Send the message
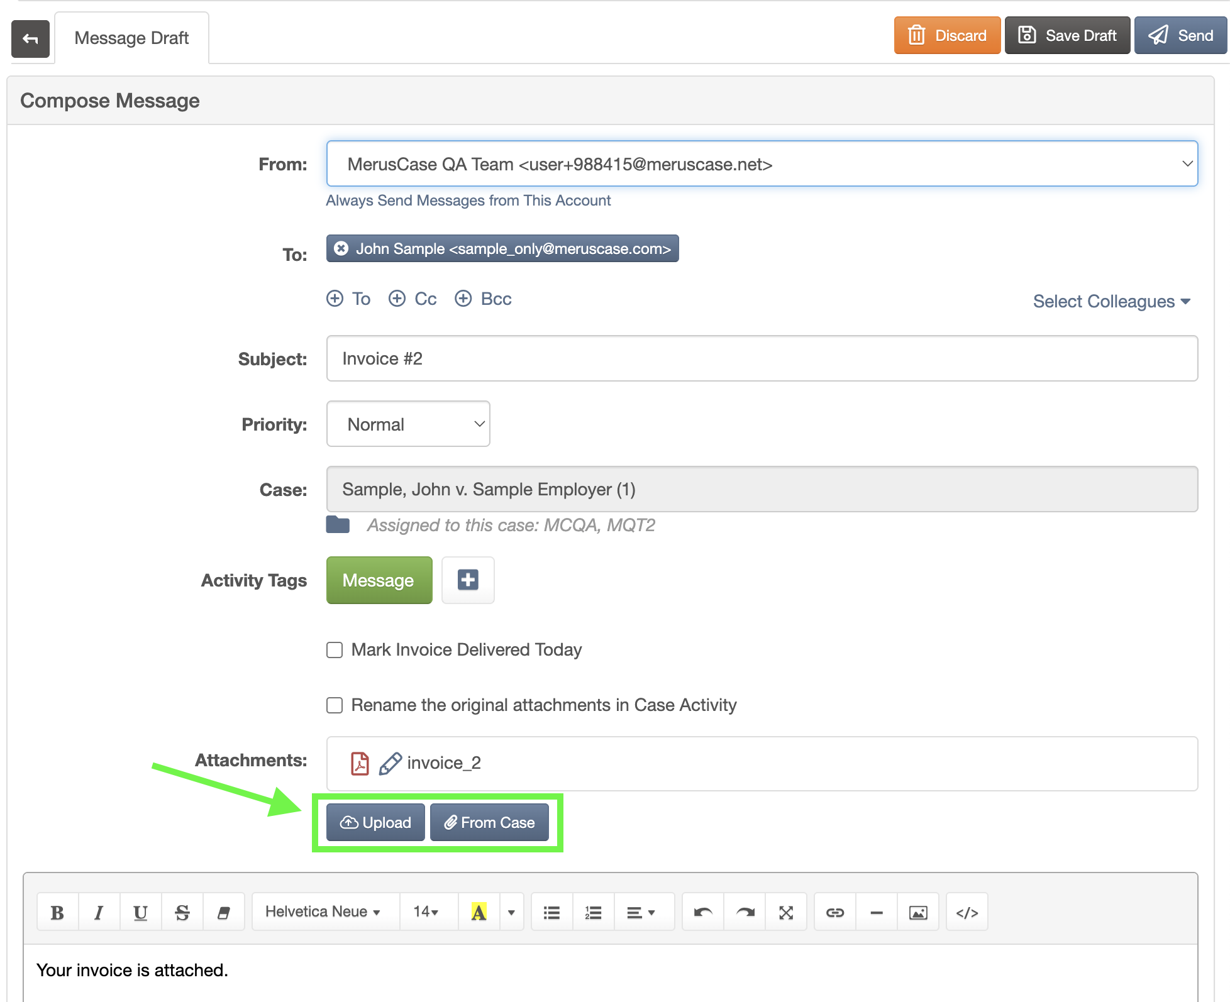The width and height of the screenshot is (1230, 1002). click(1180, 35)
